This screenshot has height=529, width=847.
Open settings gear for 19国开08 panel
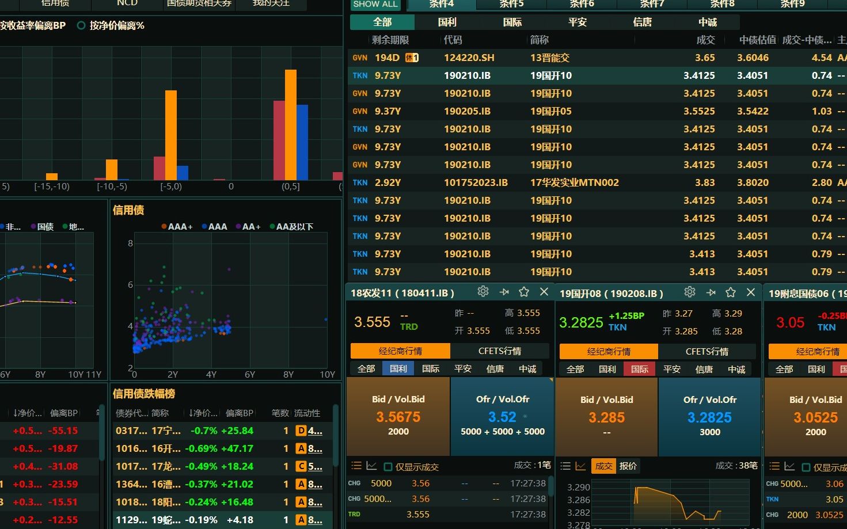coord(690,292)
